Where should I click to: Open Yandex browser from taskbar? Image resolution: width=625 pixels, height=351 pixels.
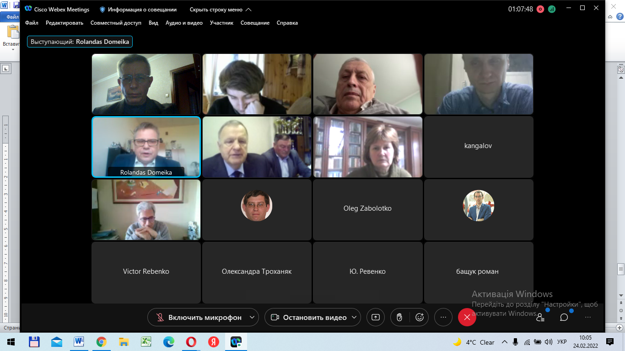pyautogui.click(x=213, y=342)
